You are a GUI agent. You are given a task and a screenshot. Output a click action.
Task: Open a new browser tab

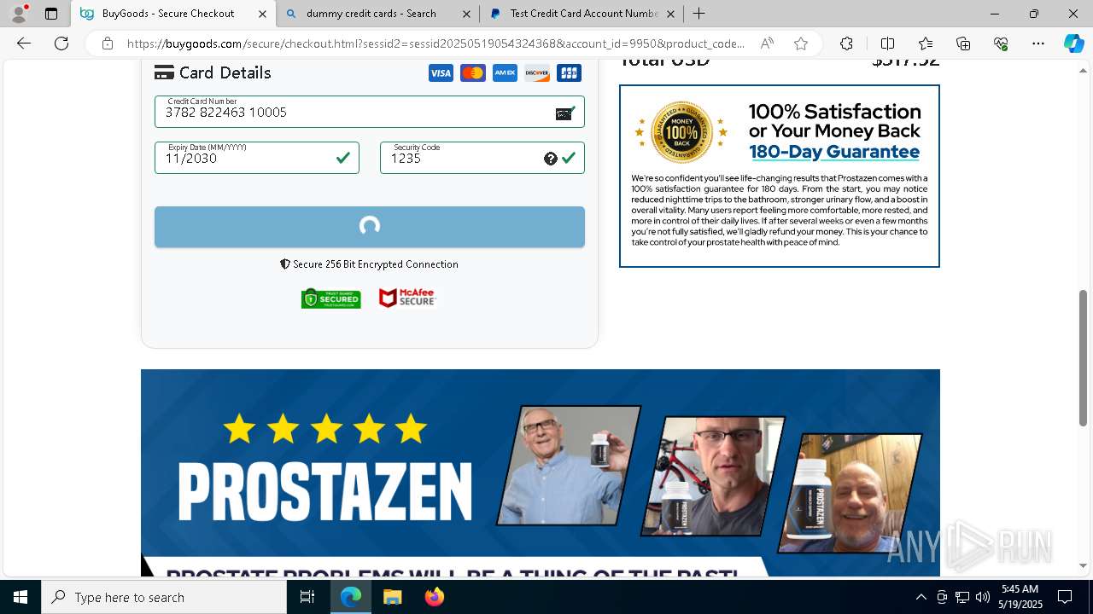699,14
